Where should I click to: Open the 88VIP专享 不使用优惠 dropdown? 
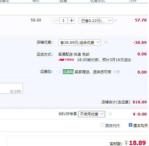tap(91, 114)
